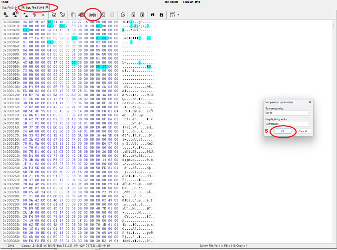Select the active Sys. File 3-348 tab

35,8
